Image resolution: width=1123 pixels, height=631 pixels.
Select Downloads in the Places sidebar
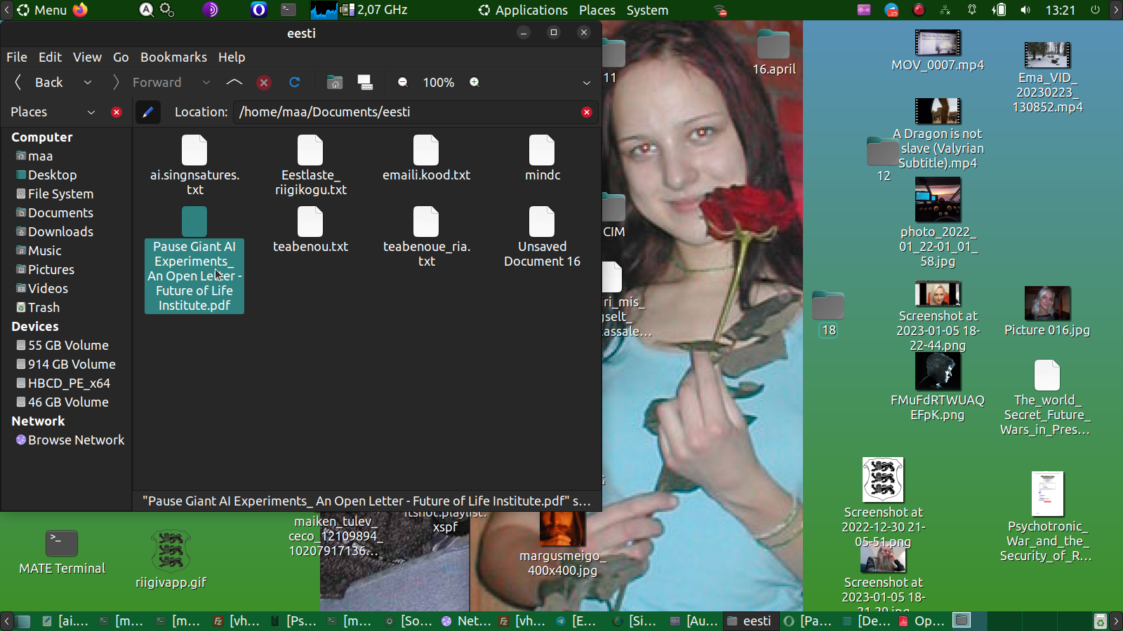click(x=60, y=232)
